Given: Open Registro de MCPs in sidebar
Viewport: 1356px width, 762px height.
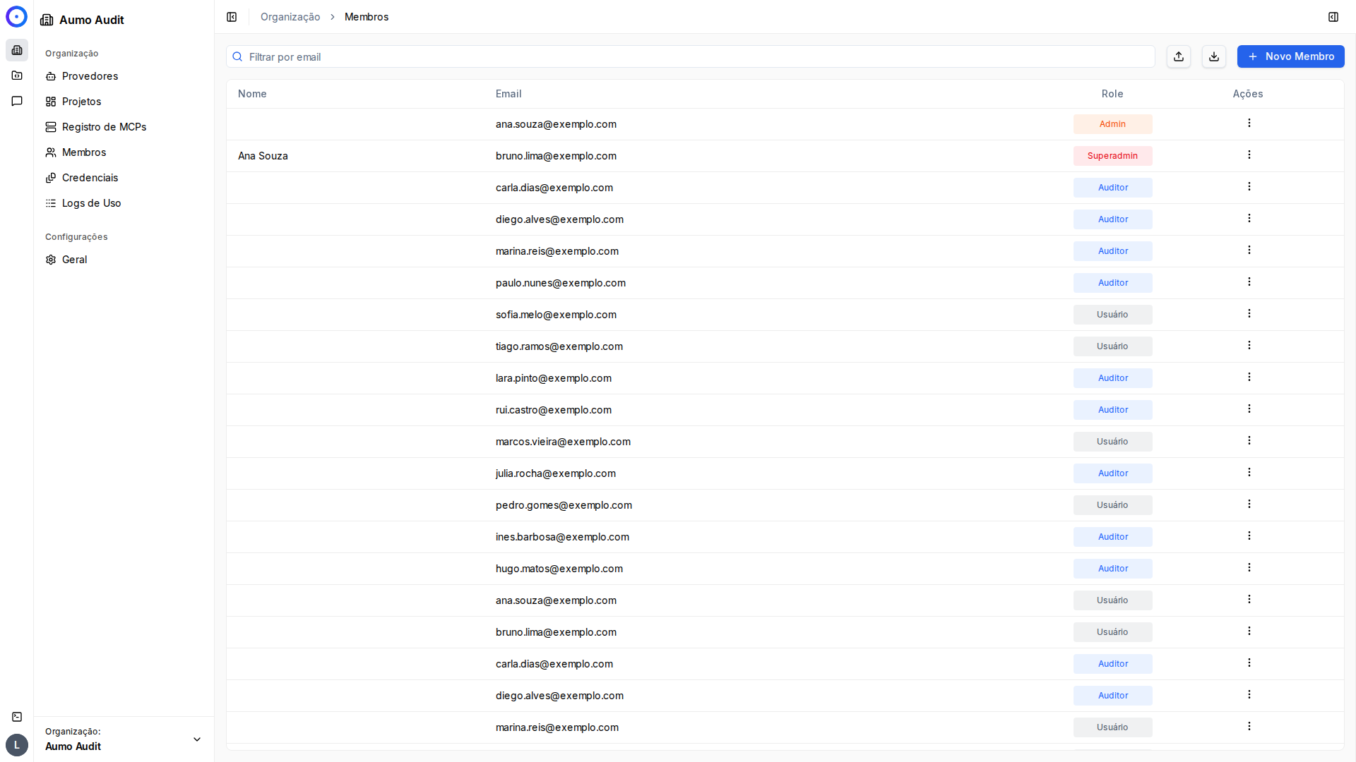Looking at the screenshot, I should [x=124, y=127].
